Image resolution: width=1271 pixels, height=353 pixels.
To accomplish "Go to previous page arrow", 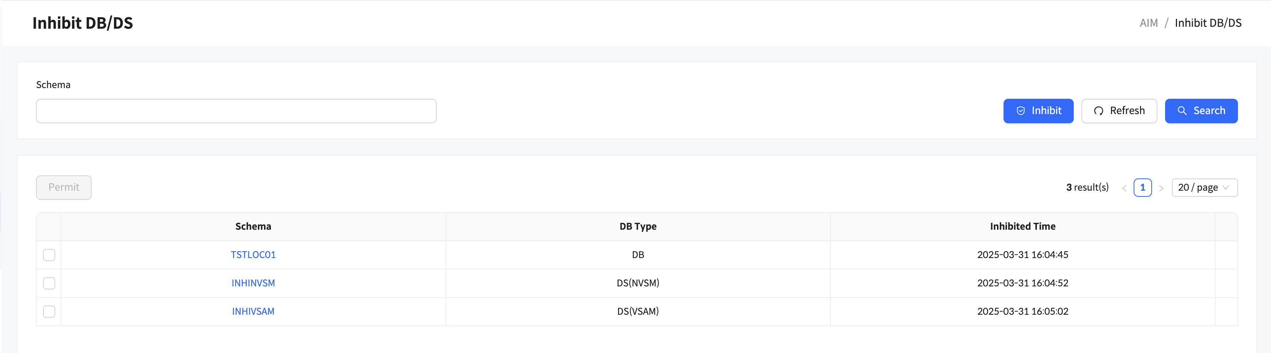I will (1124, 188).
